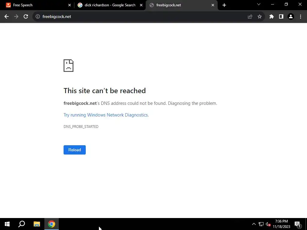Screen dimensions: 307x230
Task: Open Try running Windows Network Diagnostics link
Action: [x=106, y=115]
